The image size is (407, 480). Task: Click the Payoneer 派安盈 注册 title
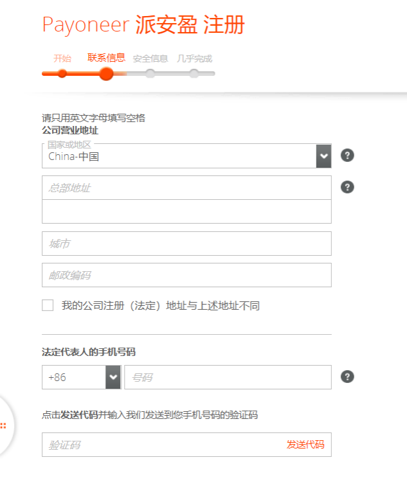143,24
